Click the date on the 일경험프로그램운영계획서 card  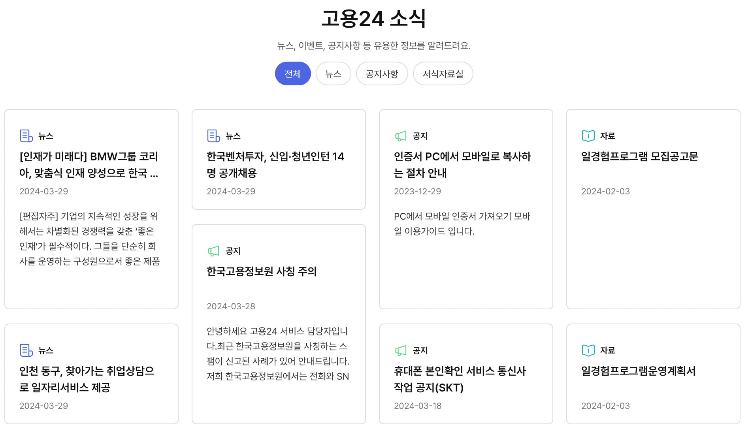[x=605, y=406]
